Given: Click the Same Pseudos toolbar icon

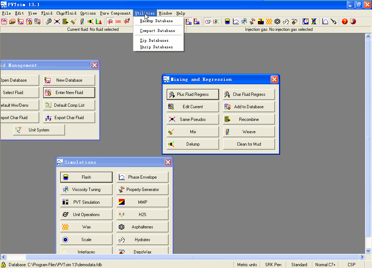Looking at the screenshot, I should (x=57, y=21).
